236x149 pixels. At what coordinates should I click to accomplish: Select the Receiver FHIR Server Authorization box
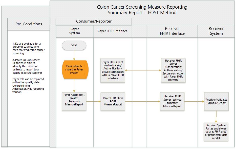coord(173,70)
